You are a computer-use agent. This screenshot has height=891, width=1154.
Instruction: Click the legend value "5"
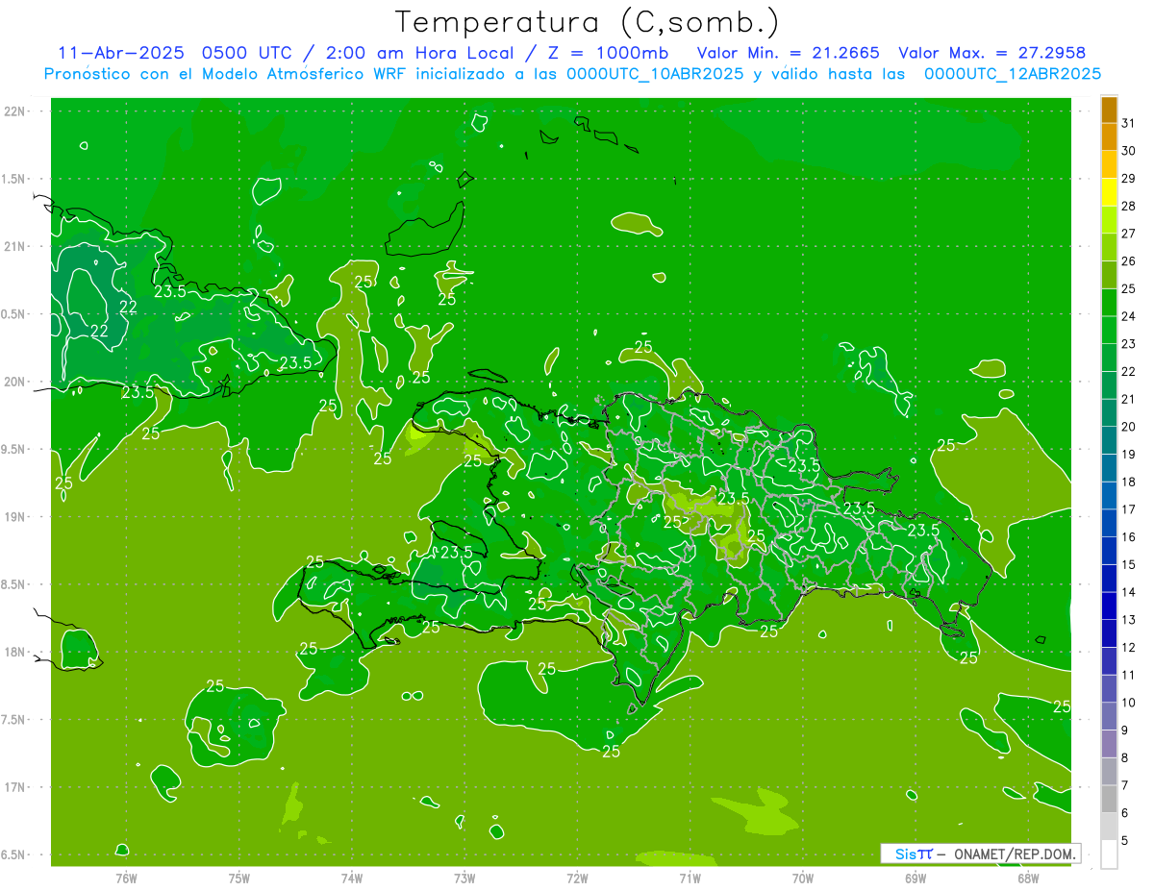(x=1126, y=840)
